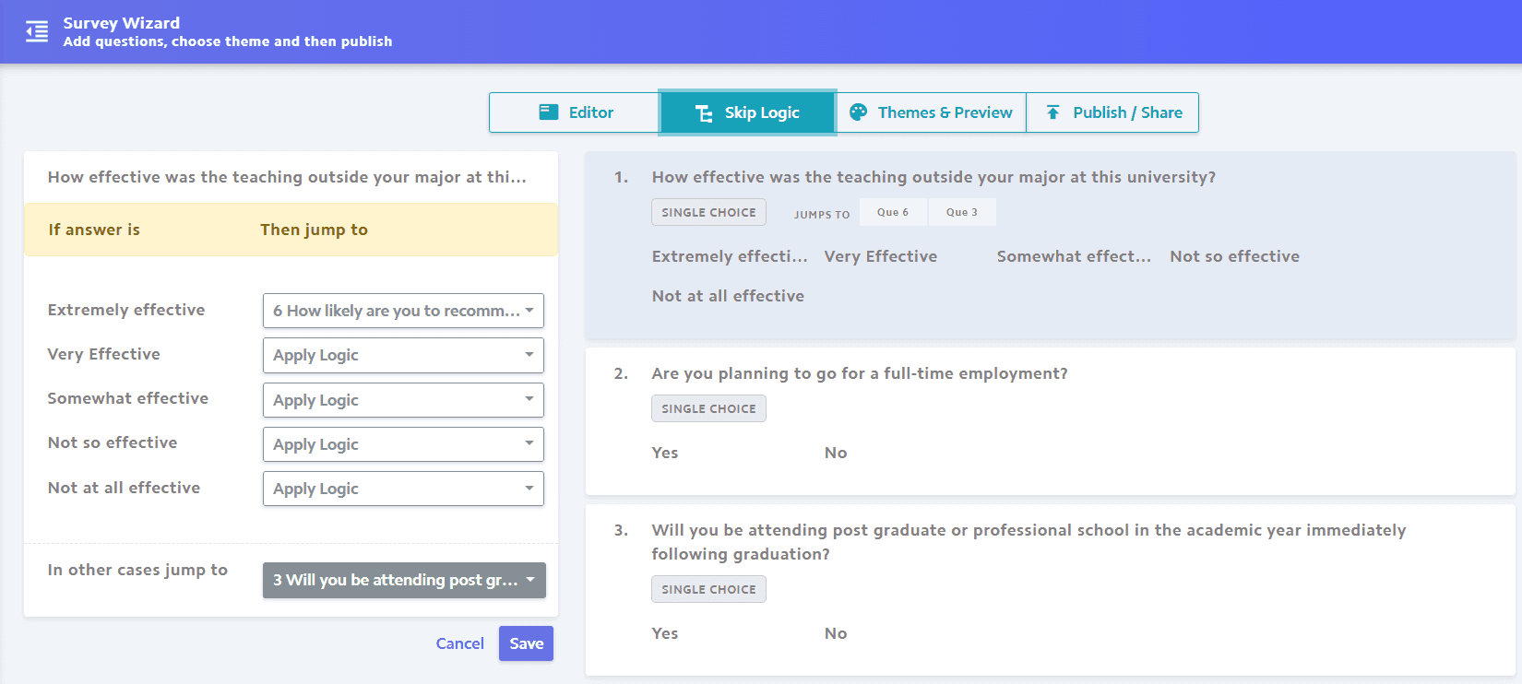Image resolution: width=1522 pixels, height=684 pixels.
Task: Collapse the sidebar menu icon
Action: [37, 31]
